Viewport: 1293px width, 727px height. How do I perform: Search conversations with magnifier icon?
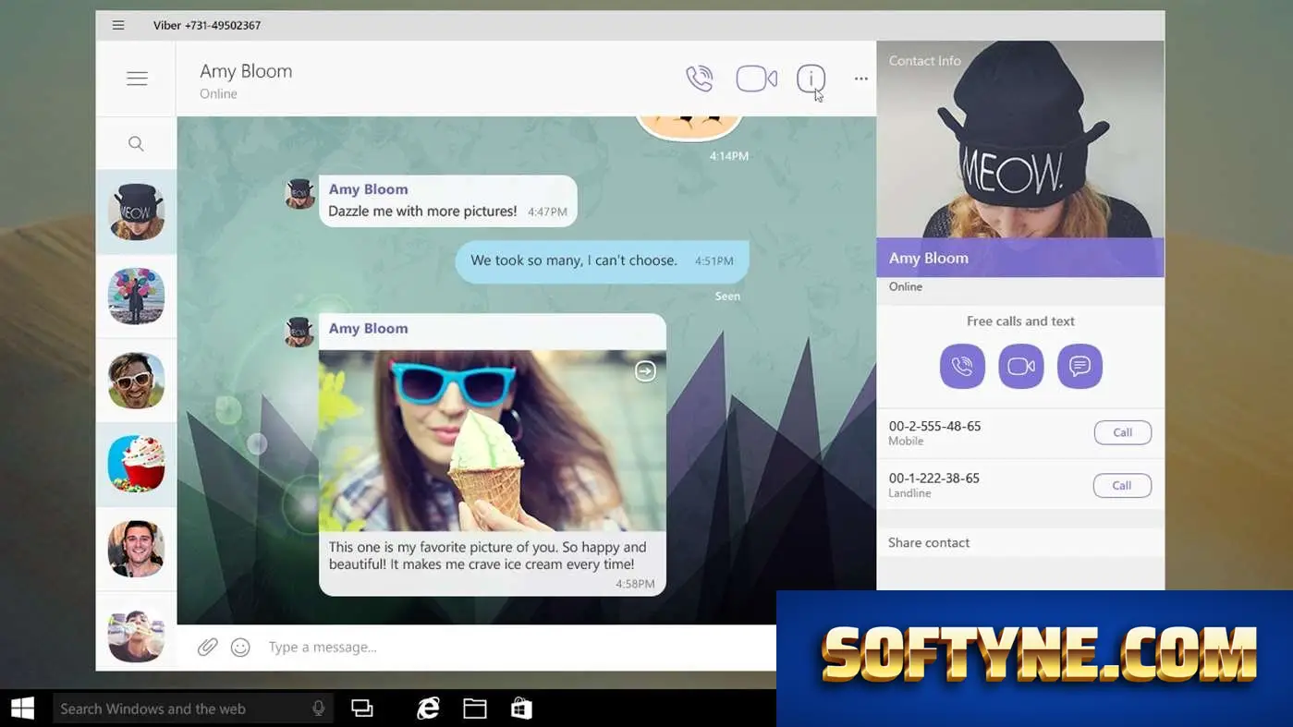(x=136, y=143)
